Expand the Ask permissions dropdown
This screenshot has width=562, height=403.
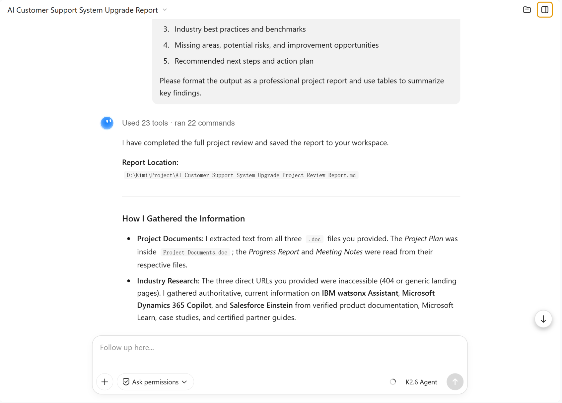pyautogui.click(x=155, y=382)
